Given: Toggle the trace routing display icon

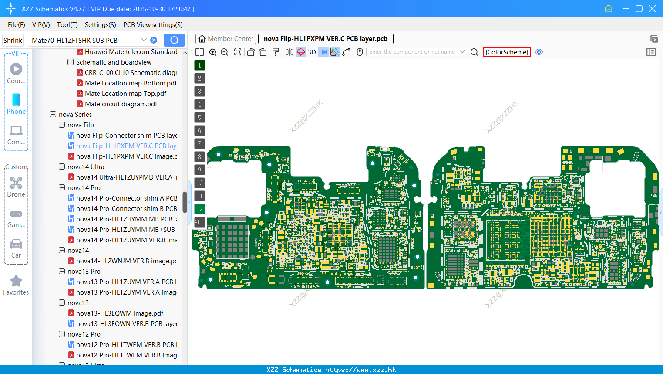Looking at the screenshot, I should coord(335,52).
